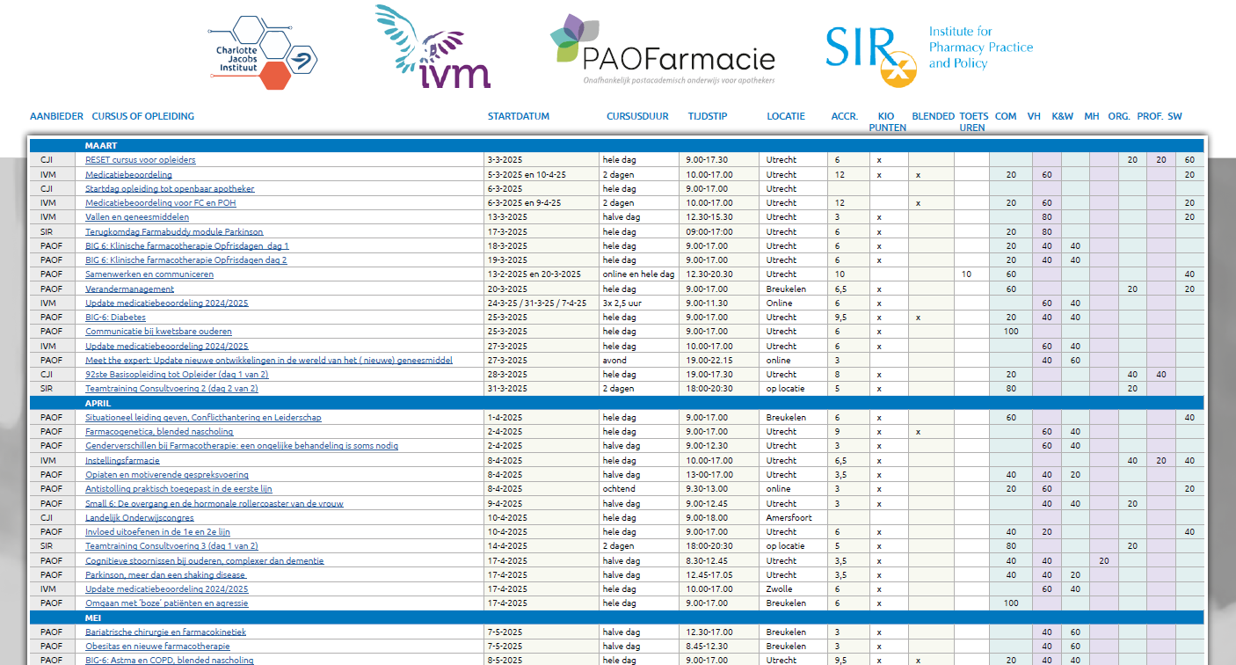The height and width of the screenshot is (665, 1236).
Task: Open Startdag opleiding tot openbaar apotheker
Action: point(170,188)
